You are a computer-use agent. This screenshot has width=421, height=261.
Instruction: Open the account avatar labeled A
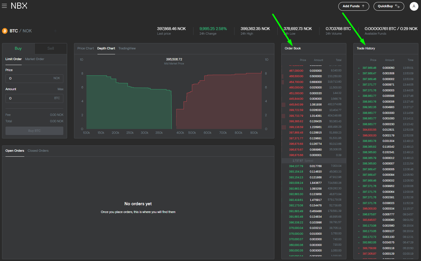414,6
